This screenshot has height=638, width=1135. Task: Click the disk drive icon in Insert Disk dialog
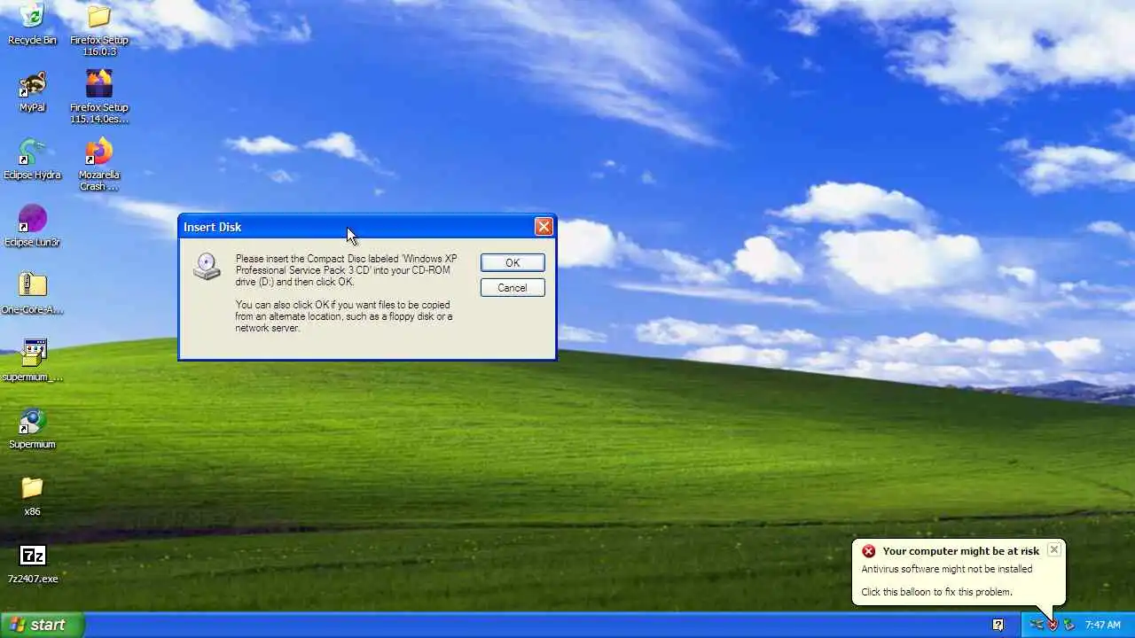[207, 267]
